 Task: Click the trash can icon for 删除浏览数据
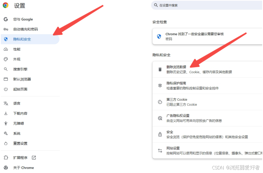pyautogui.click(x=160, y=69)
